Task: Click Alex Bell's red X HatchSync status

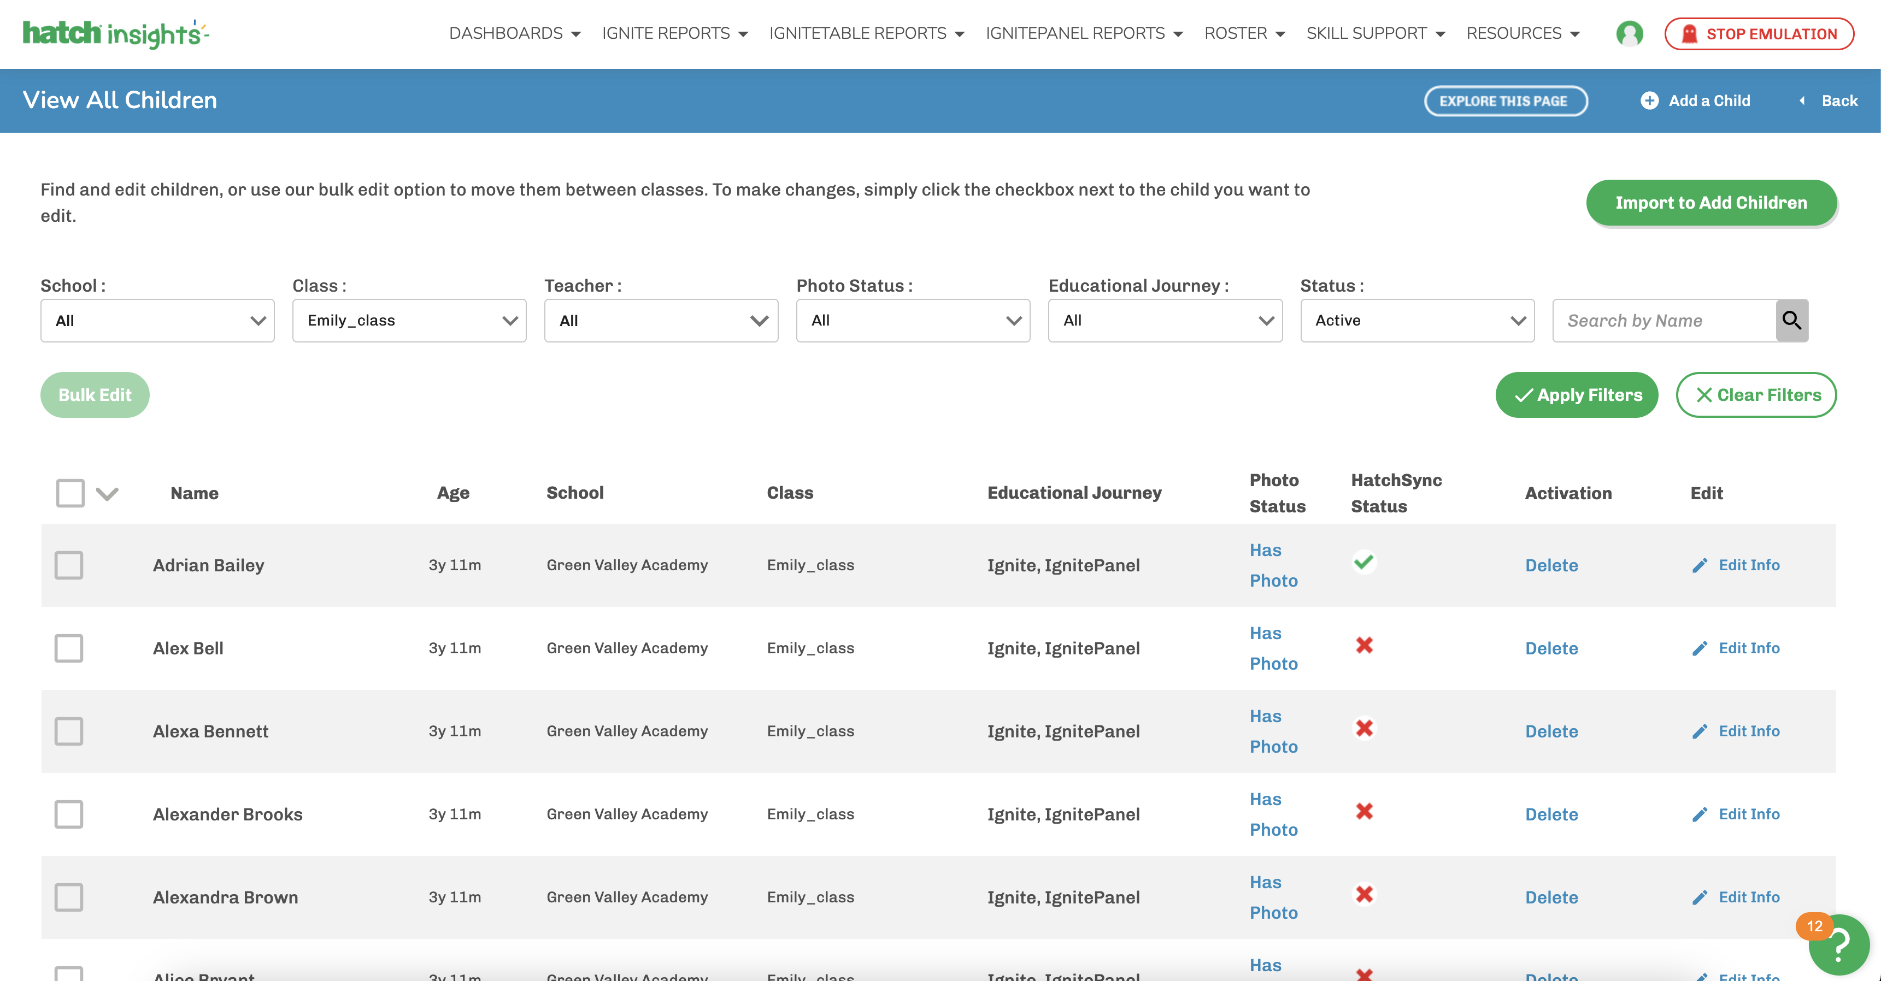Action: [1364, 645]
